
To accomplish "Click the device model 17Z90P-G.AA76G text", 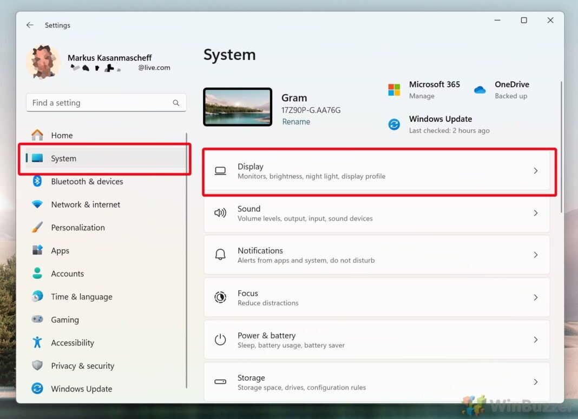I will pyautogui.click(x=311, y=110).
